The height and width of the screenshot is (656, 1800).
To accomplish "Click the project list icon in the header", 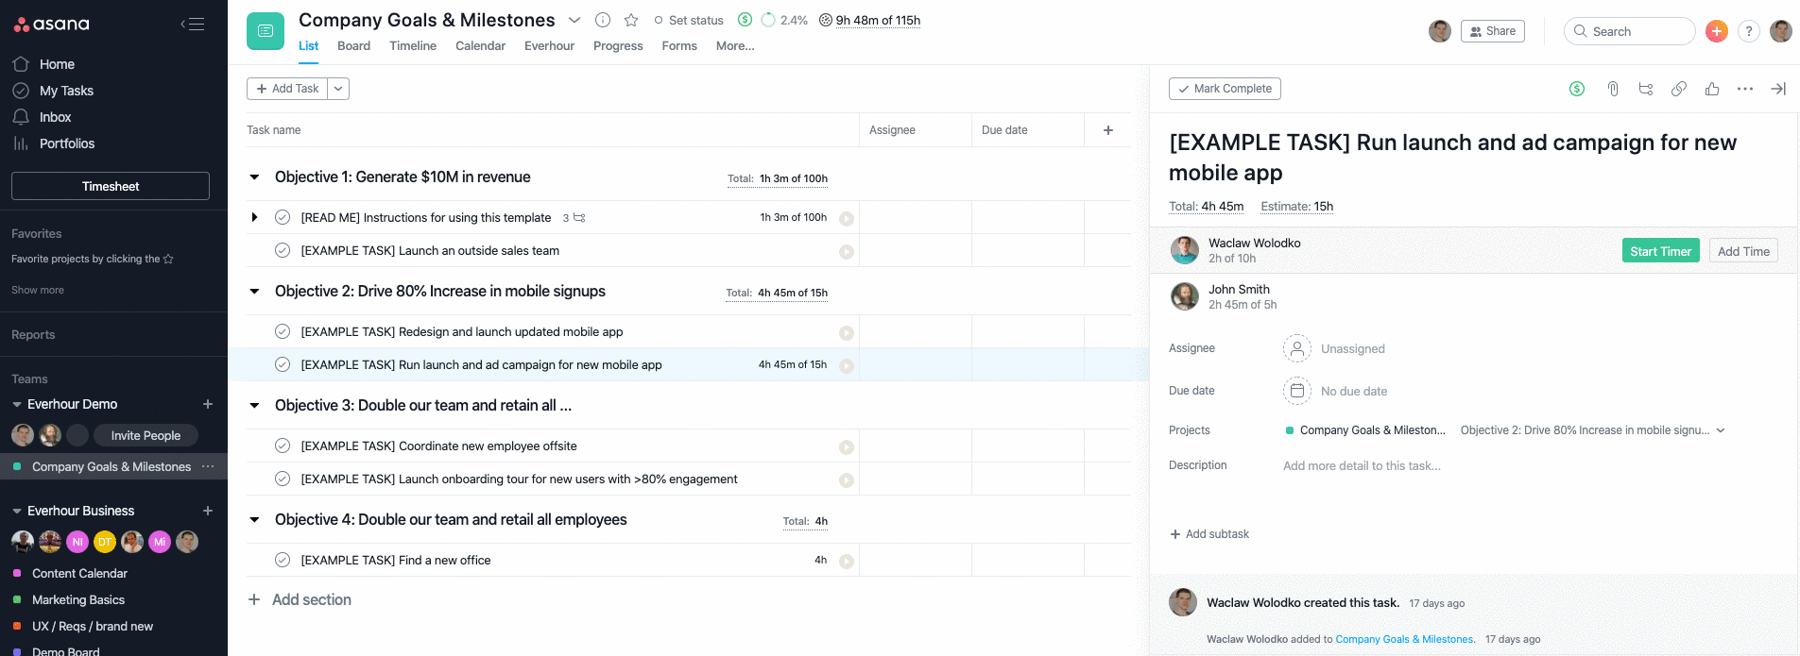I will coord(266,31).
